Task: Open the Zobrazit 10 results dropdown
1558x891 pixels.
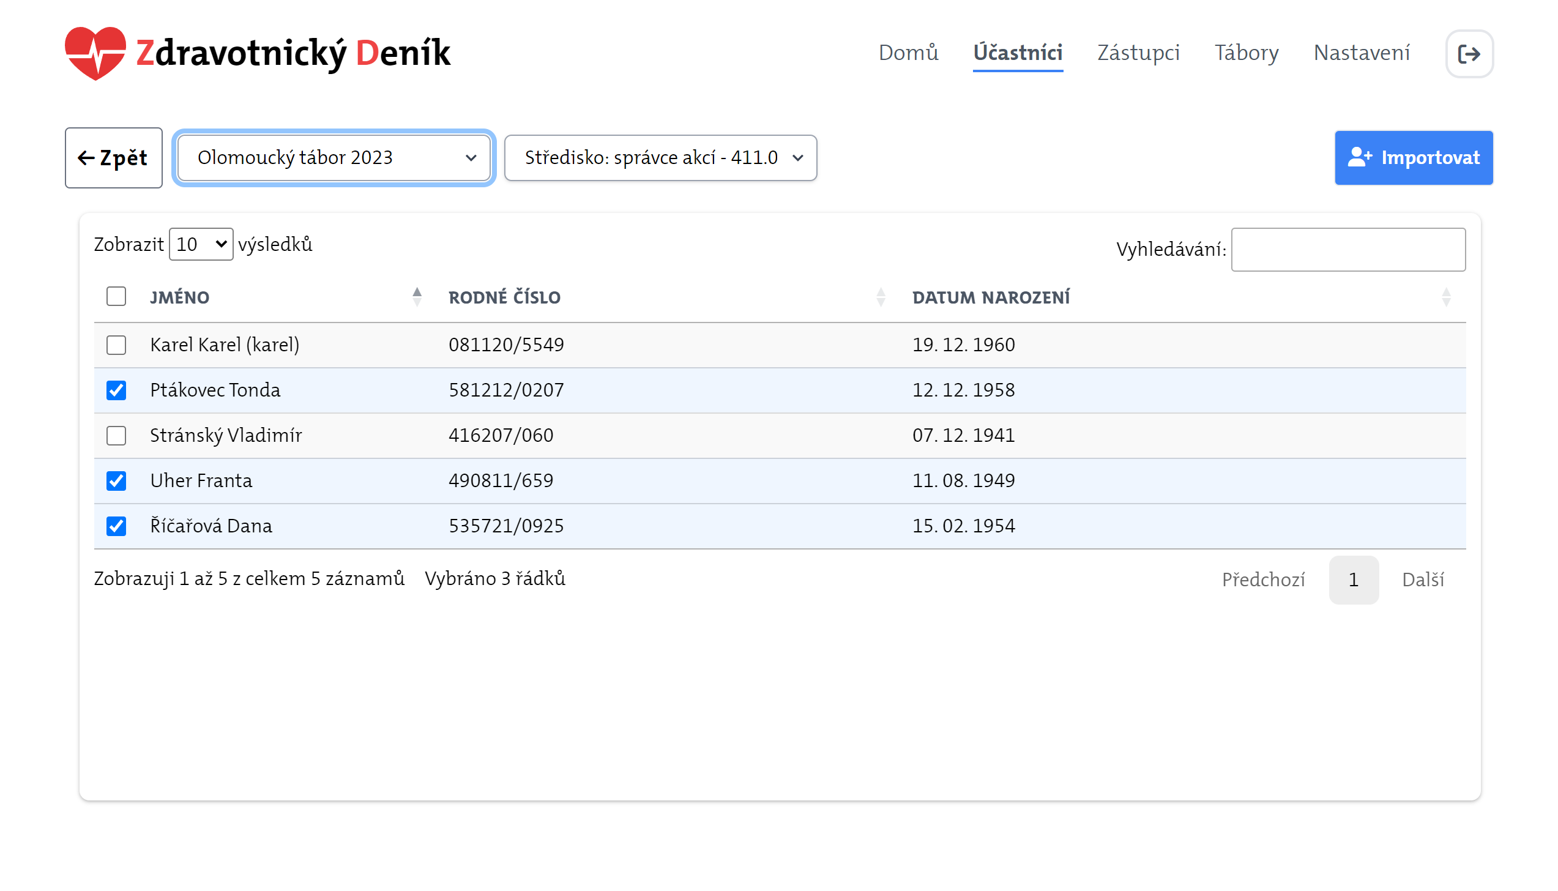Action: 201,244
